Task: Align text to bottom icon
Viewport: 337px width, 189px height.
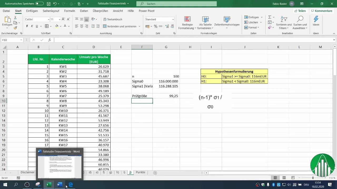Action: (x=87, y=19)
